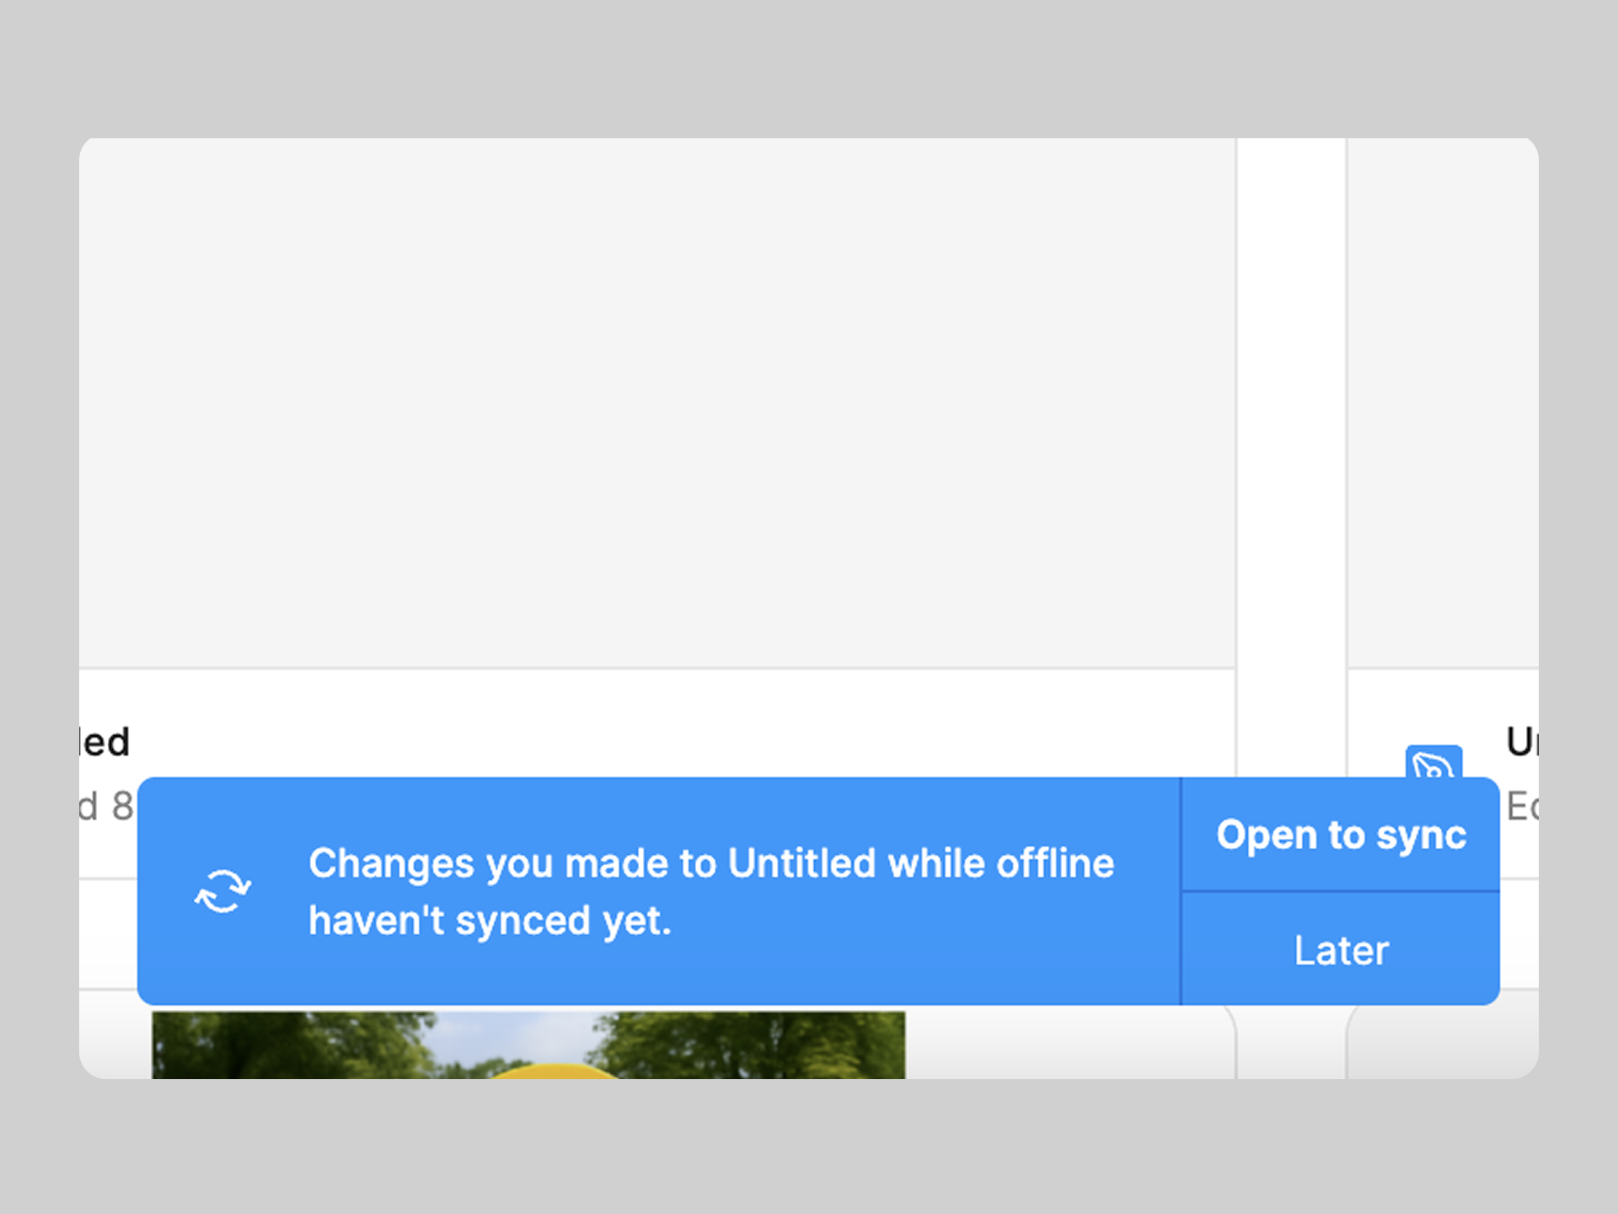The height and width of the screenshot is (1214, 1618).
Task: Click the blue design file pen icon
Action: pyautogui.click(x=1433, y=763)
